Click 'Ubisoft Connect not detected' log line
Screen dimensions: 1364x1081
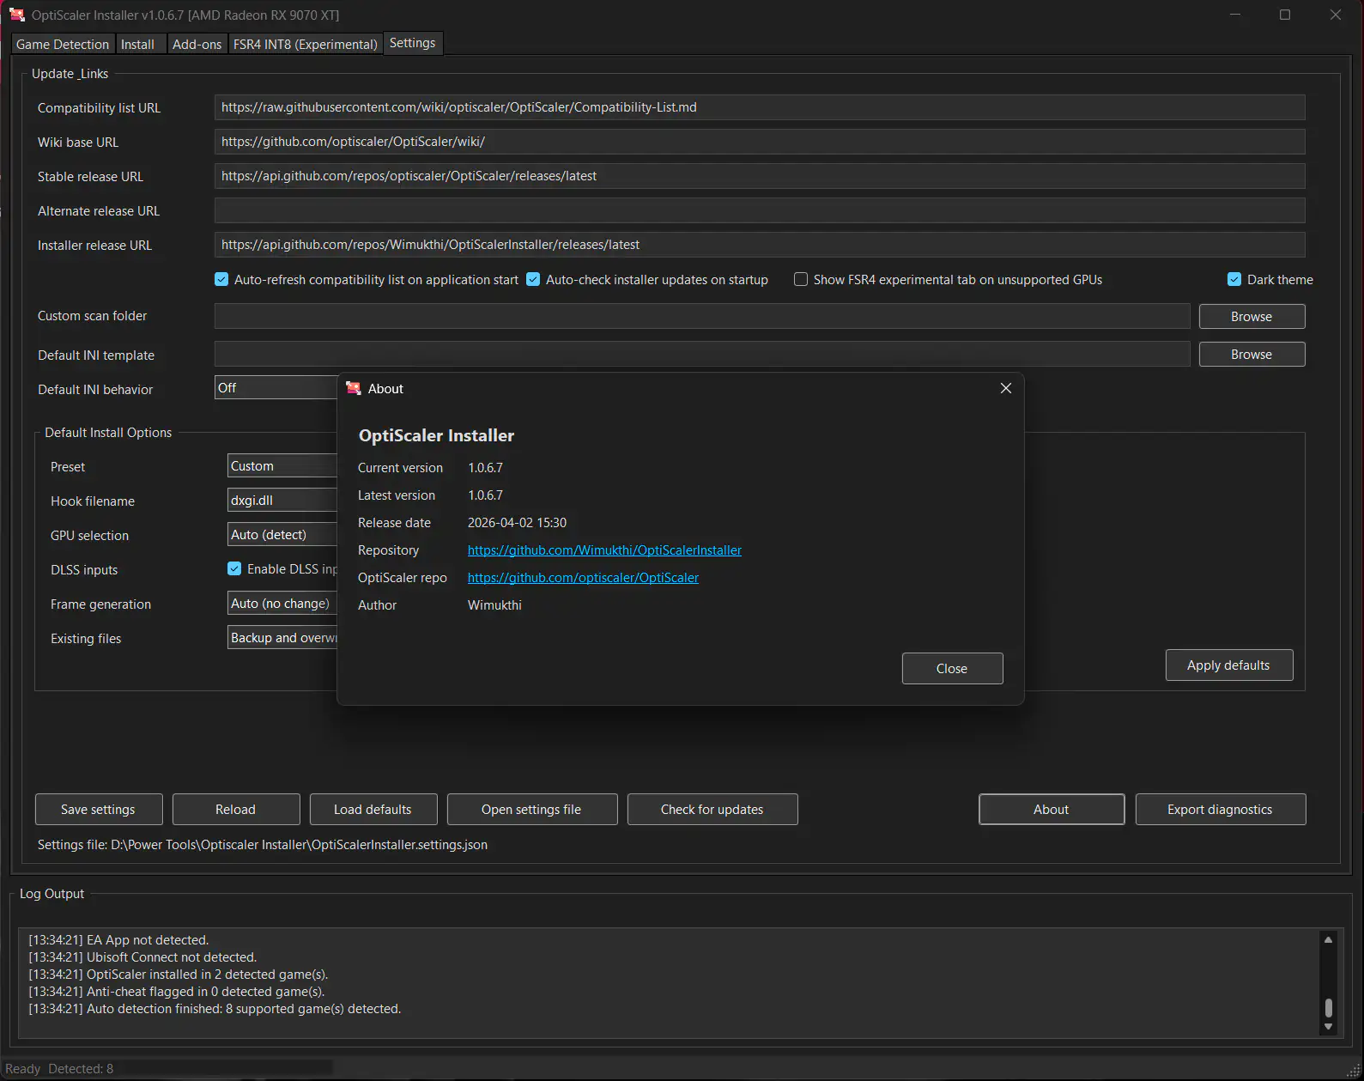(142, 957)
